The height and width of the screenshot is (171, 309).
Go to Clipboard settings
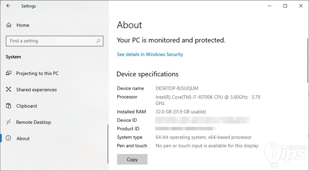coord(26,106)
